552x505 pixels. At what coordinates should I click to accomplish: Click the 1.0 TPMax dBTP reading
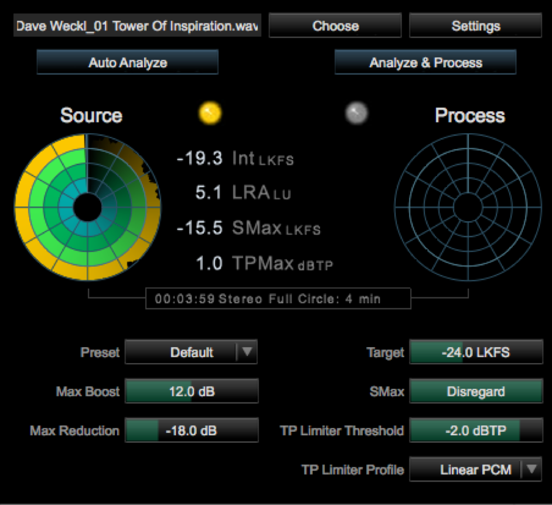coord(264,263)
